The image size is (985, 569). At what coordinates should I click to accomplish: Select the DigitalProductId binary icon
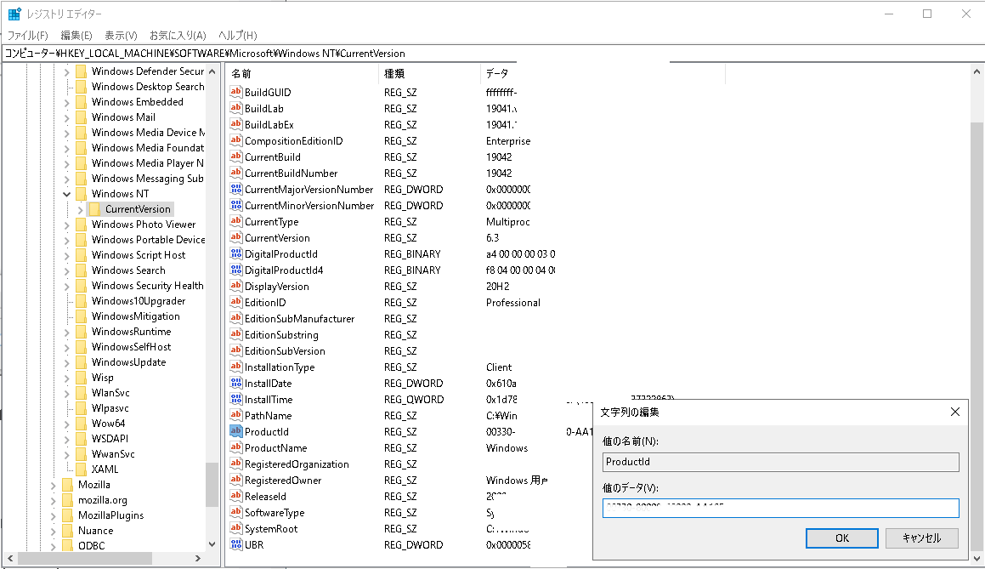point(235,254)
